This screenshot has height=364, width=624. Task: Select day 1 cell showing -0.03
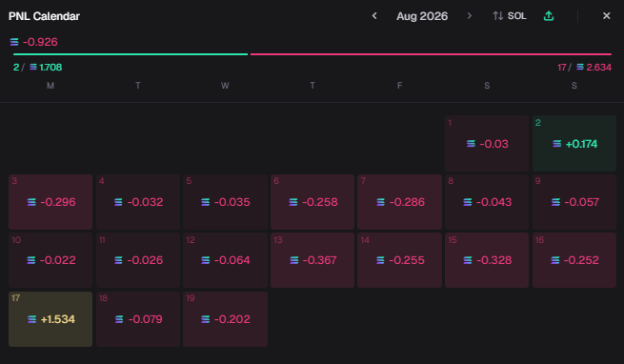tap(487, 143)
